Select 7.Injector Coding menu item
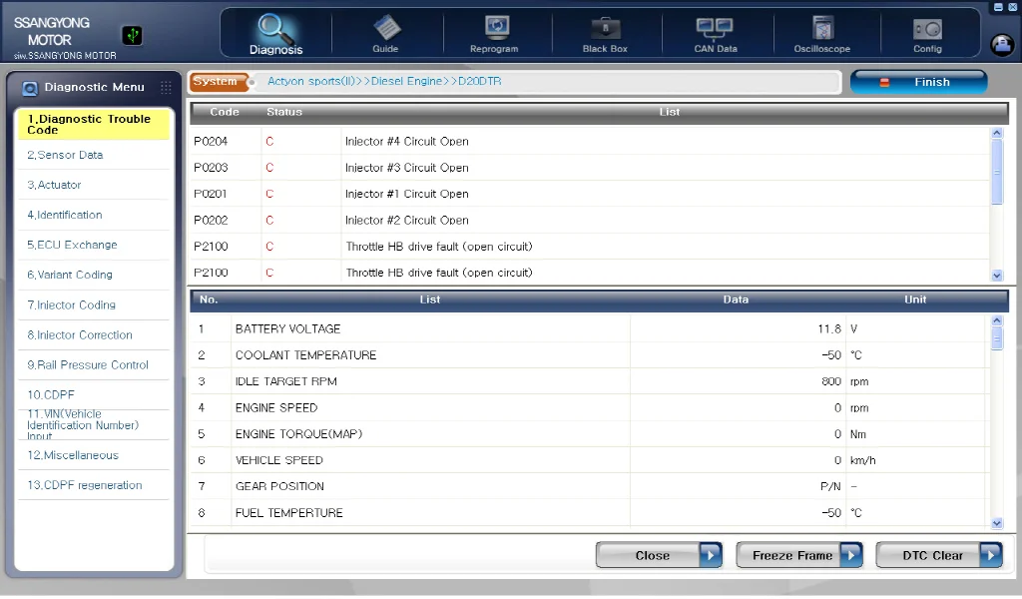This screenshot has height=599, width=1022. tap(94, 305)
